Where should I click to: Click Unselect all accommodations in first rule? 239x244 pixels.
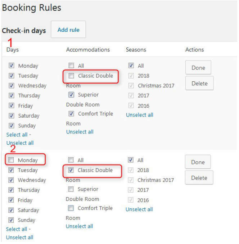(80, 132)
